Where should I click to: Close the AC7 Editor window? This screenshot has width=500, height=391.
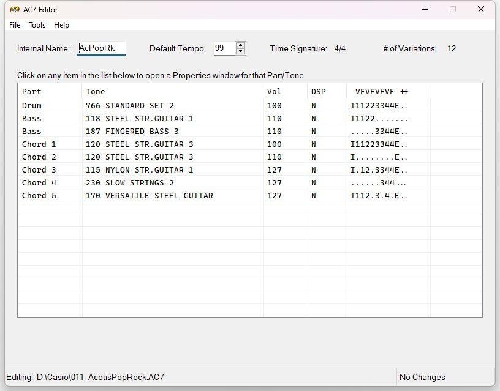(x=481, y=10)
